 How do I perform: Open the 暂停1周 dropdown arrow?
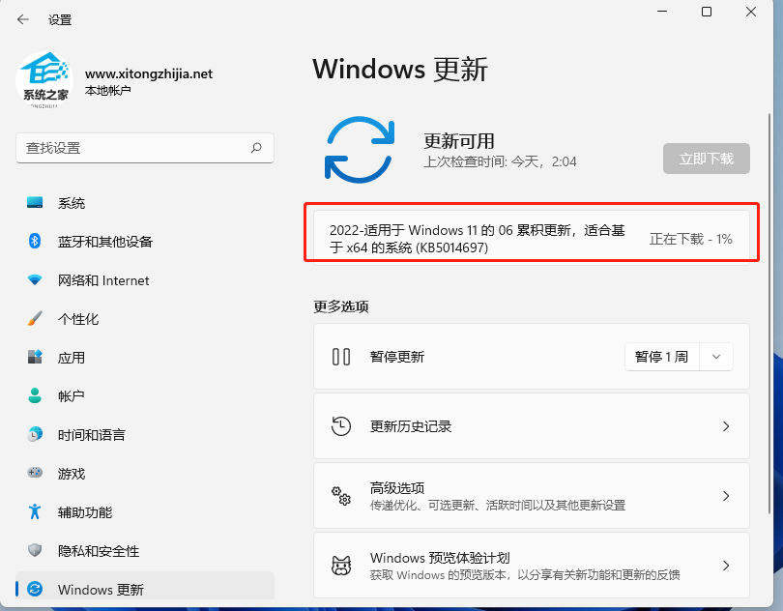(x=716, y=356)
